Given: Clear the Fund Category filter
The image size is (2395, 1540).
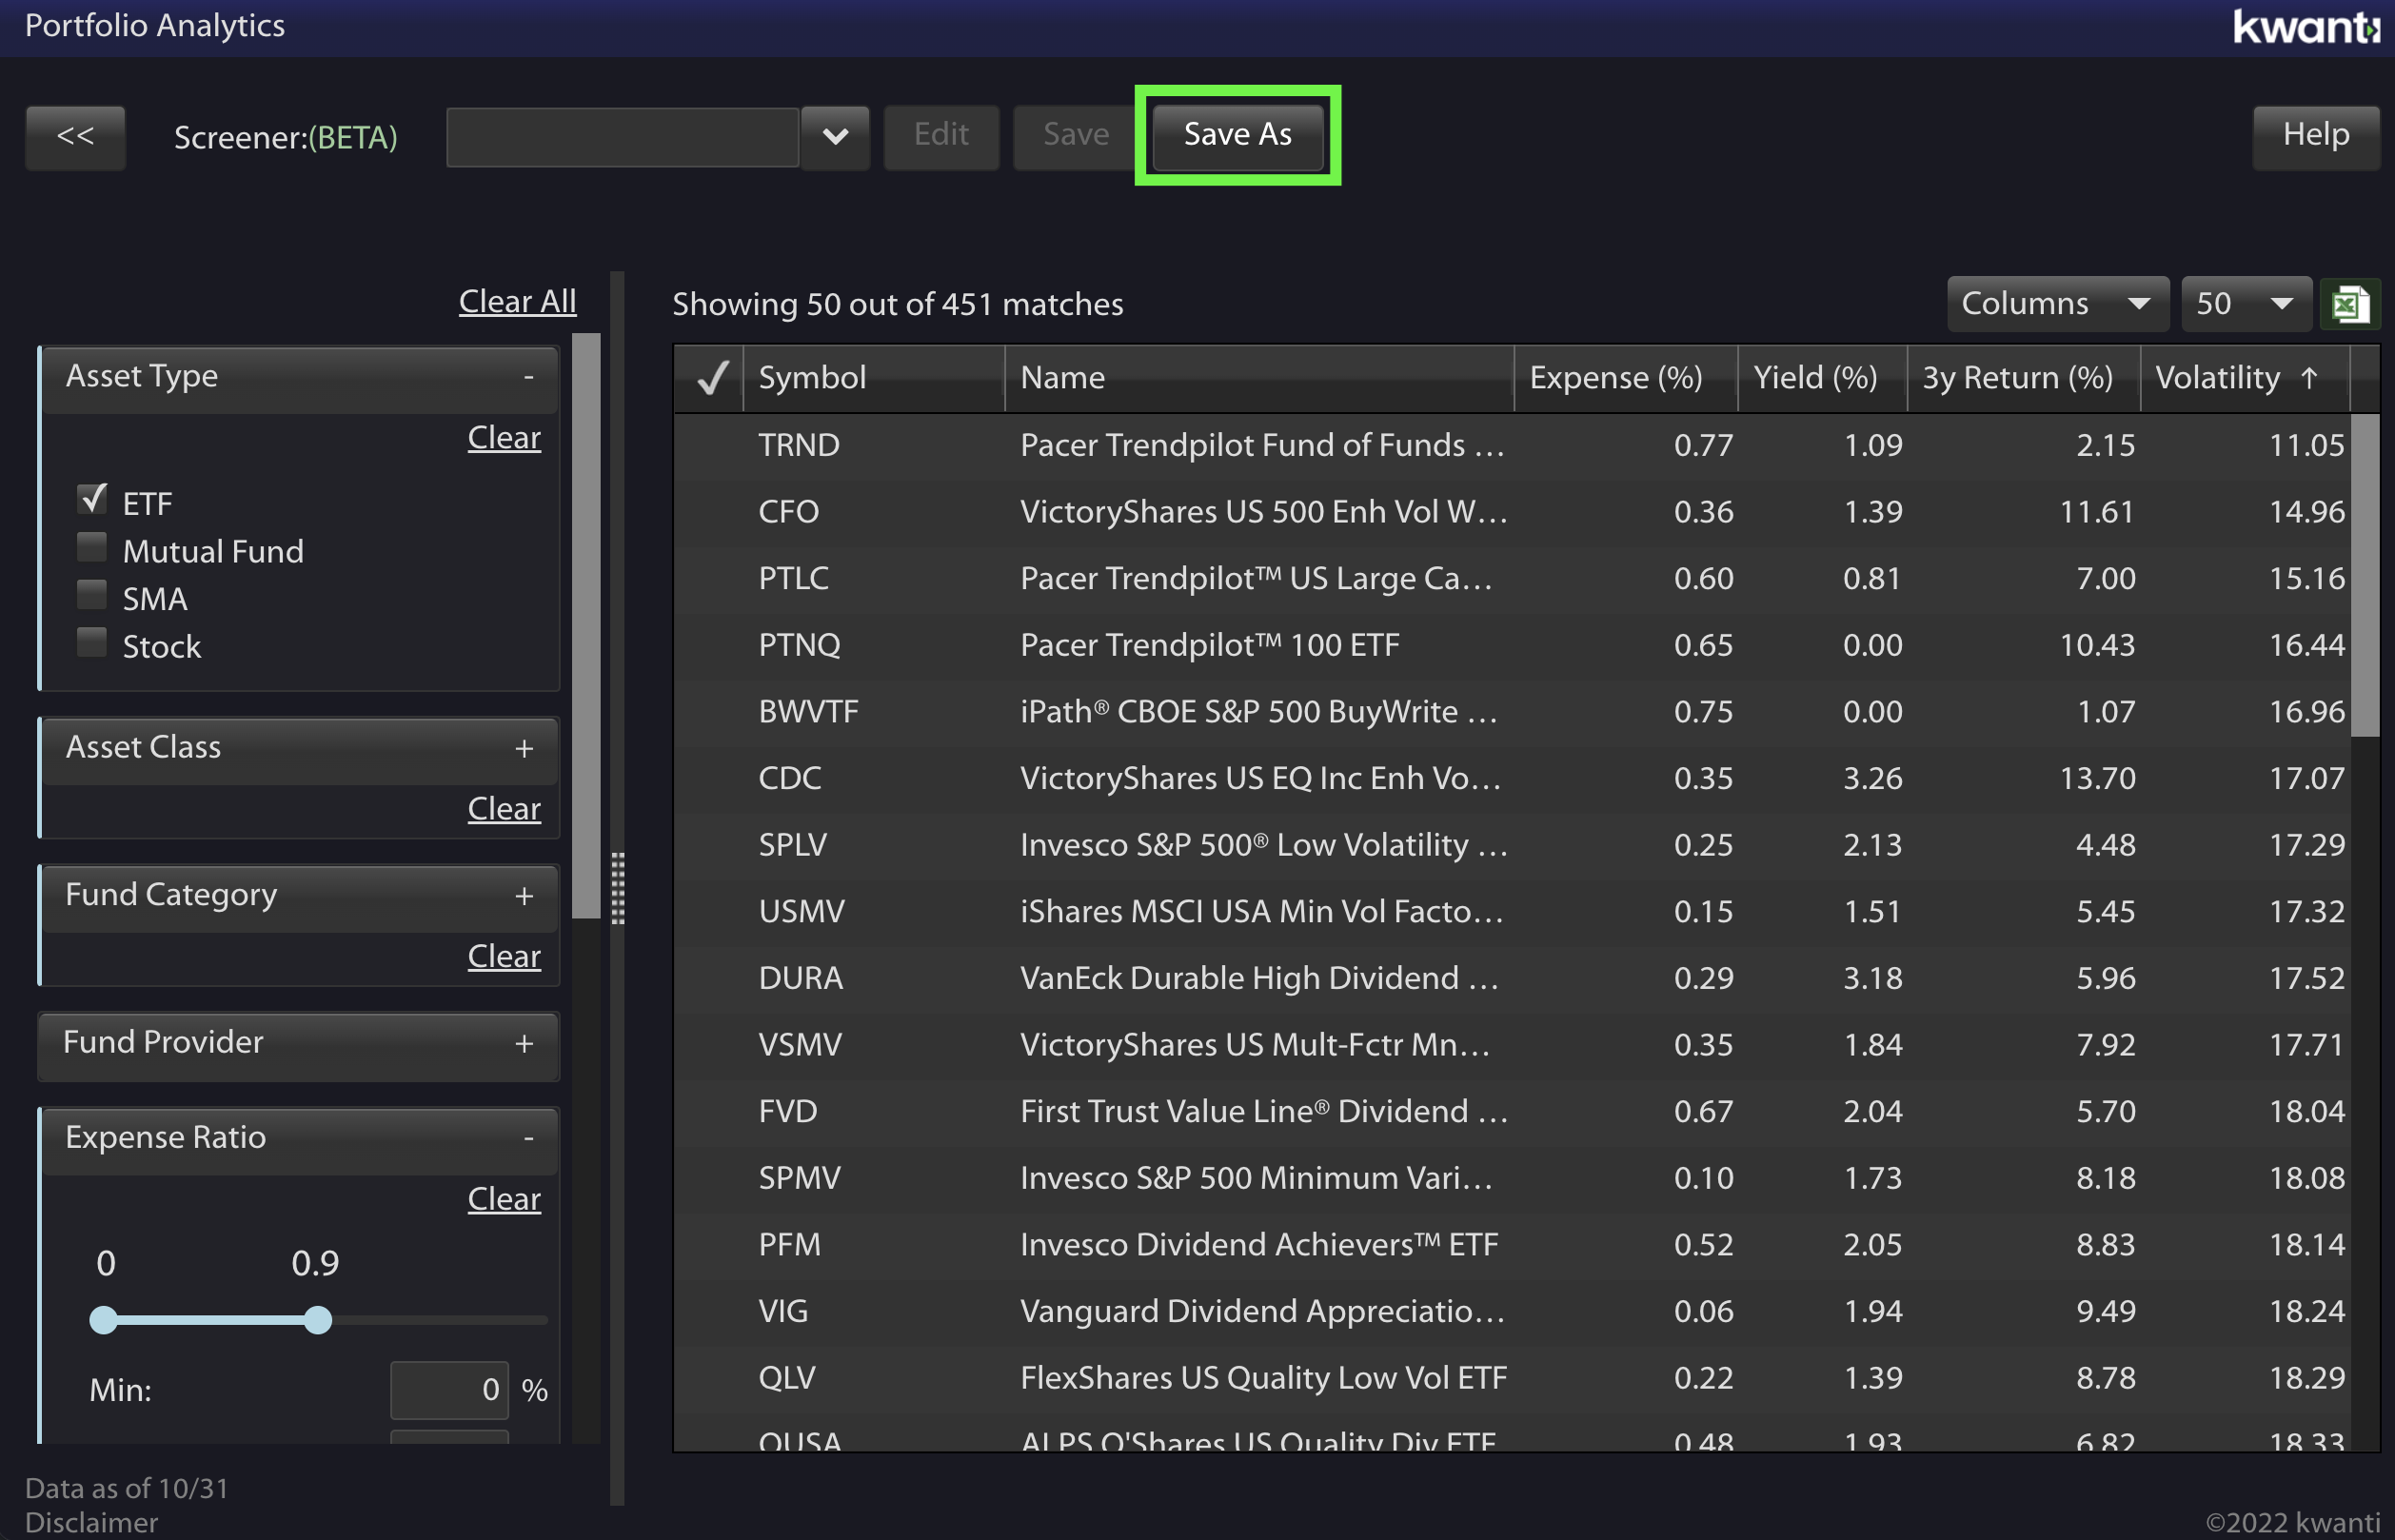Looking at the screenshot, I should coord(504,957).
